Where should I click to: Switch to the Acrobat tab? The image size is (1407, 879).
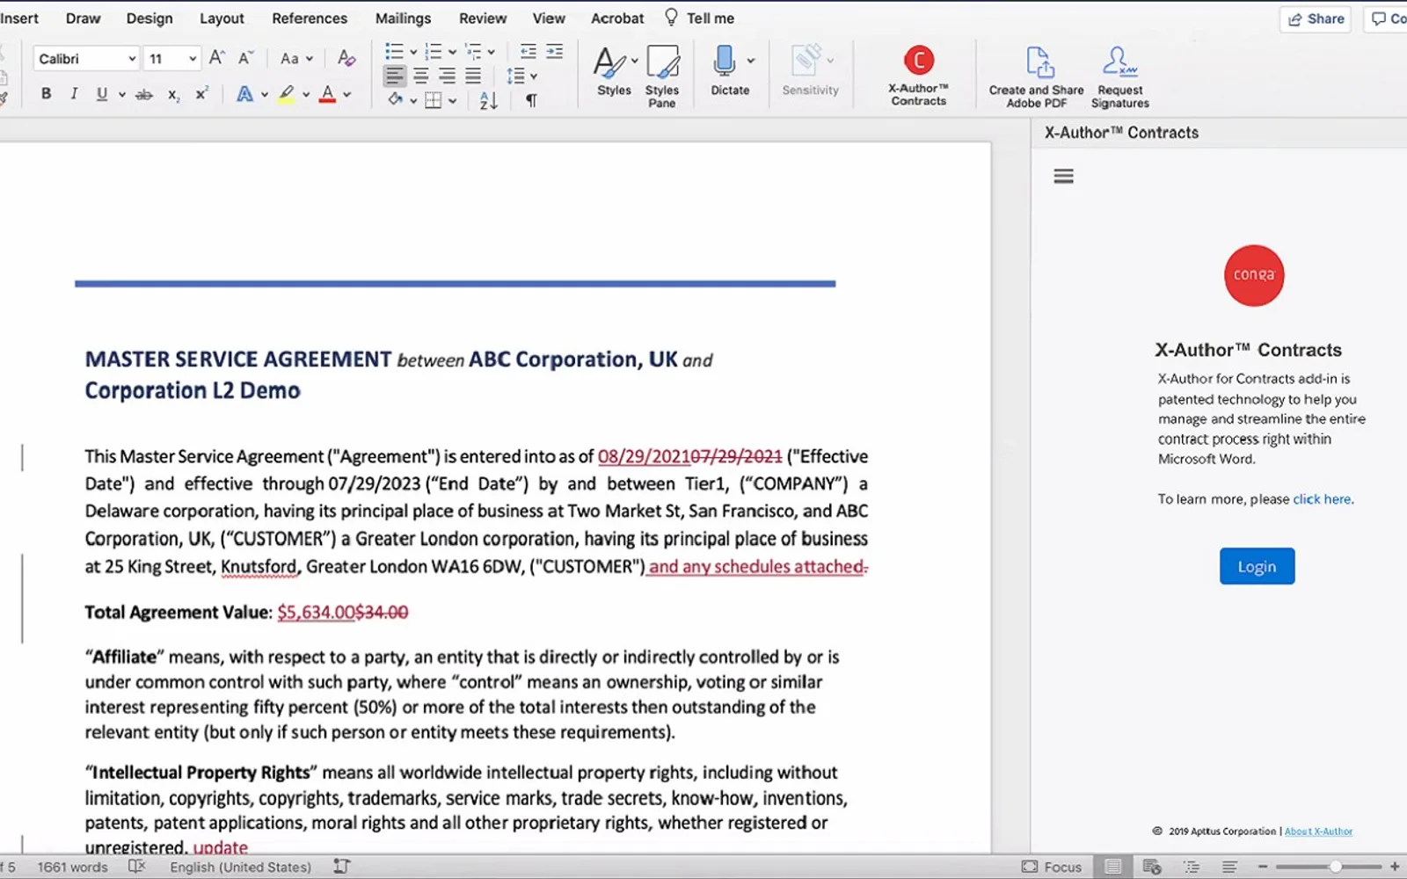pyautogui.click(x=617, y=18)
